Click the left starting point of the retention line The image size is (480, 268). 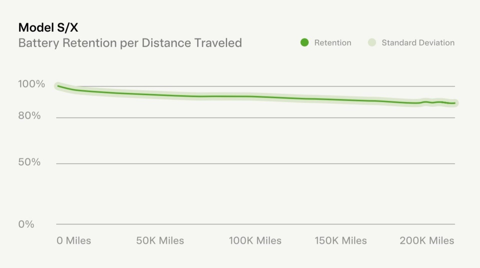(x=58, y=86)
